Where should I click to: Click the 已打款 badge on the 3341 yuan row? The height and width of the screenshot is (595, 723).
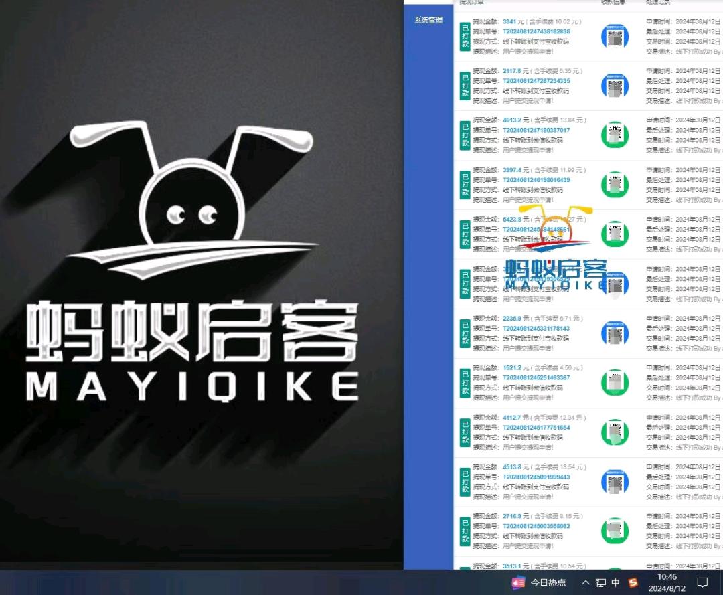coord(465,36)
